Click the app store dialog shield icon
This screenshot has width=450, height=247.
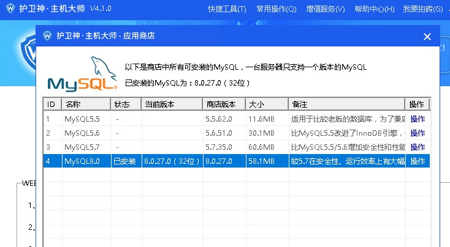(x=47, y=36)
